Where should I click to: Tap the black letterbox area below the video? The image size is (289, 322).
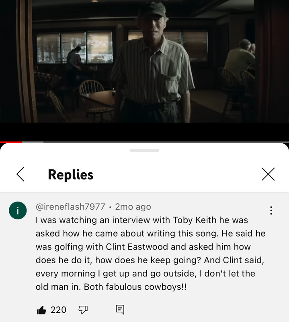point(144,132)
